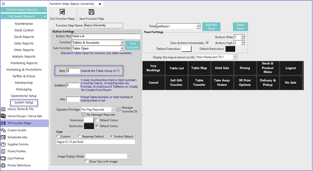Open the Panel pnlFunc1 dropdown
This screenshot has width=313, height=171.
(198, 26)
